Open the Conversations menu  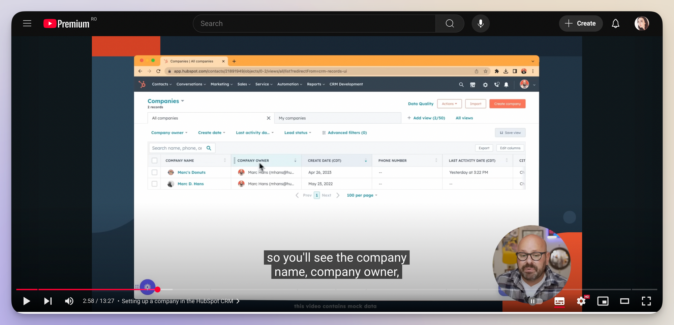point(191,84)
